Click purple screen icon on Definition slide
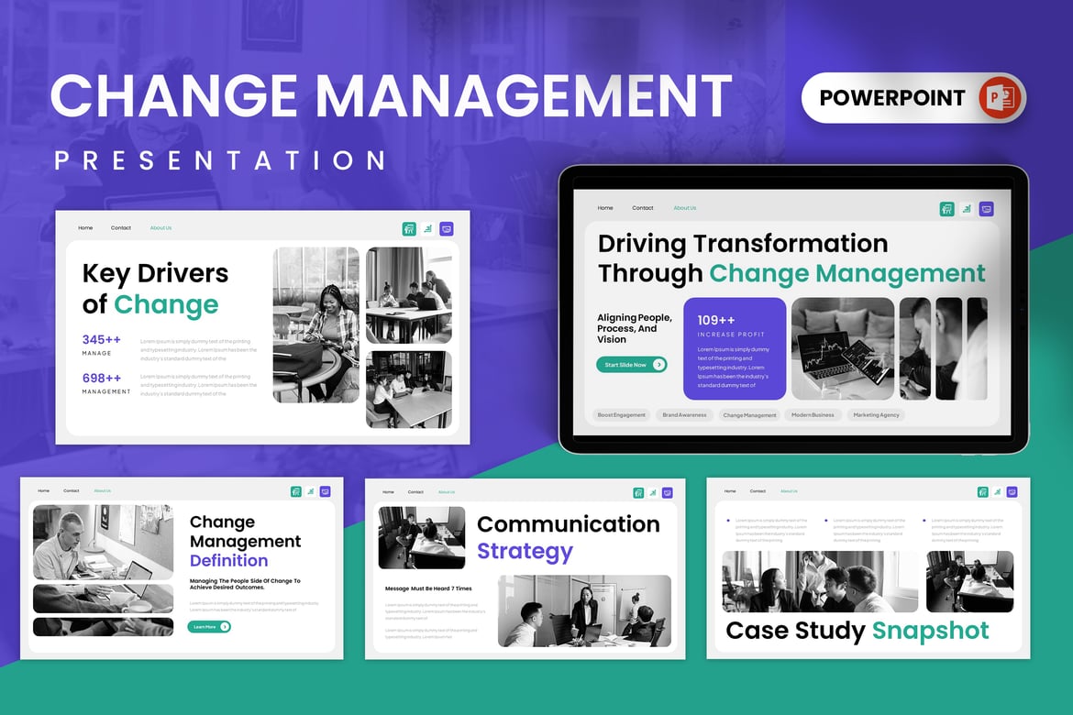 (325, 491)
